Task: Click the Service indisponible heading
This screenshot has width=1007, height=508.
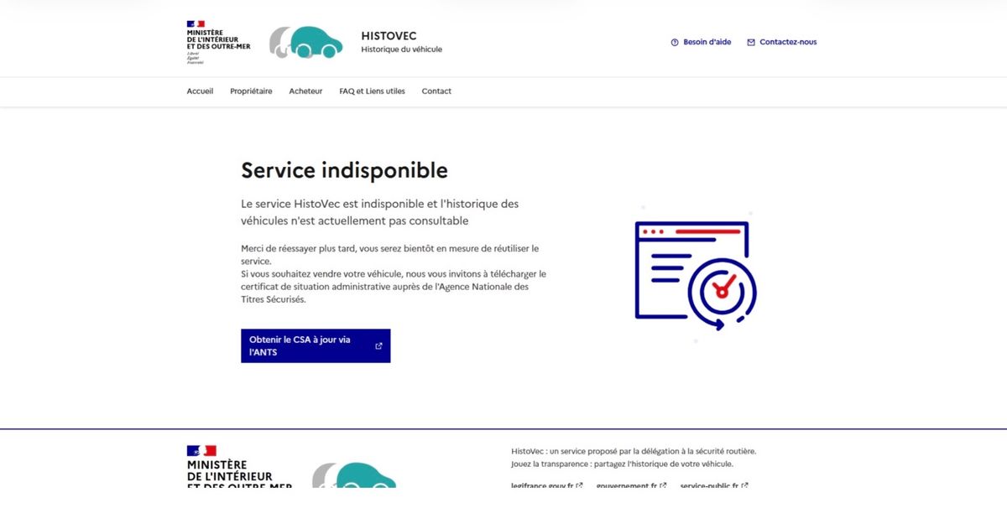Action: coord(344,171)
